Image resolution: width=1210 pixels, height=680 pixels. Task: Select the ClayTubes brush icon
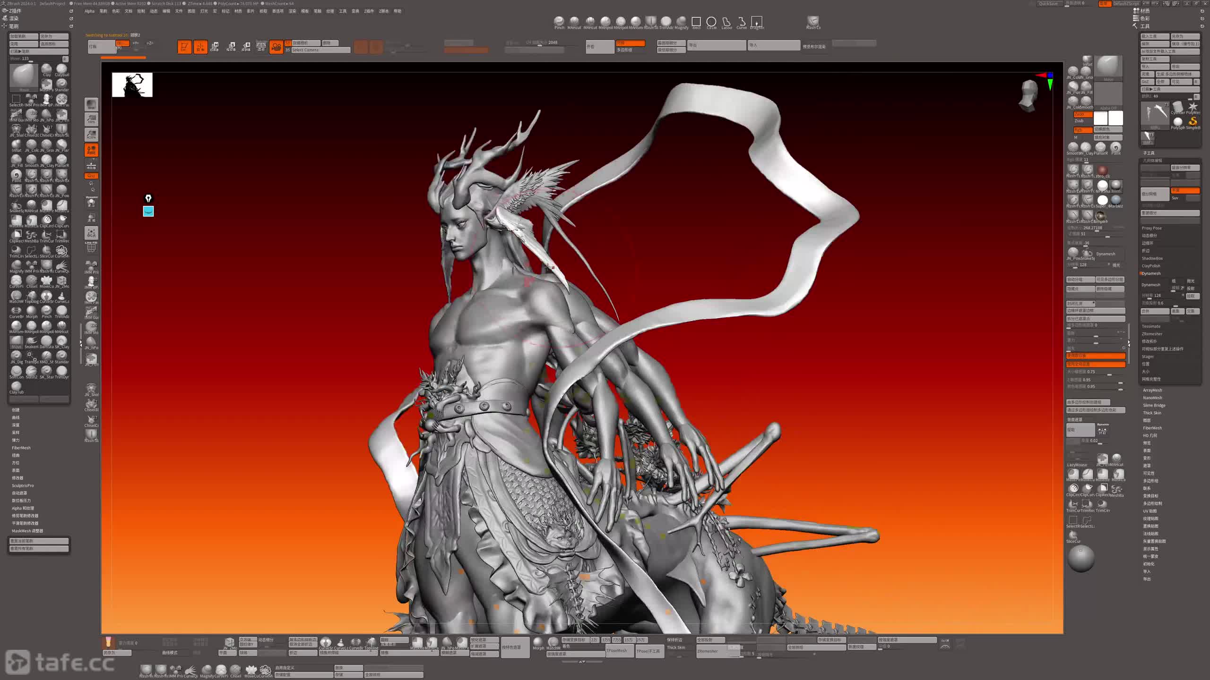pos(17,387)
